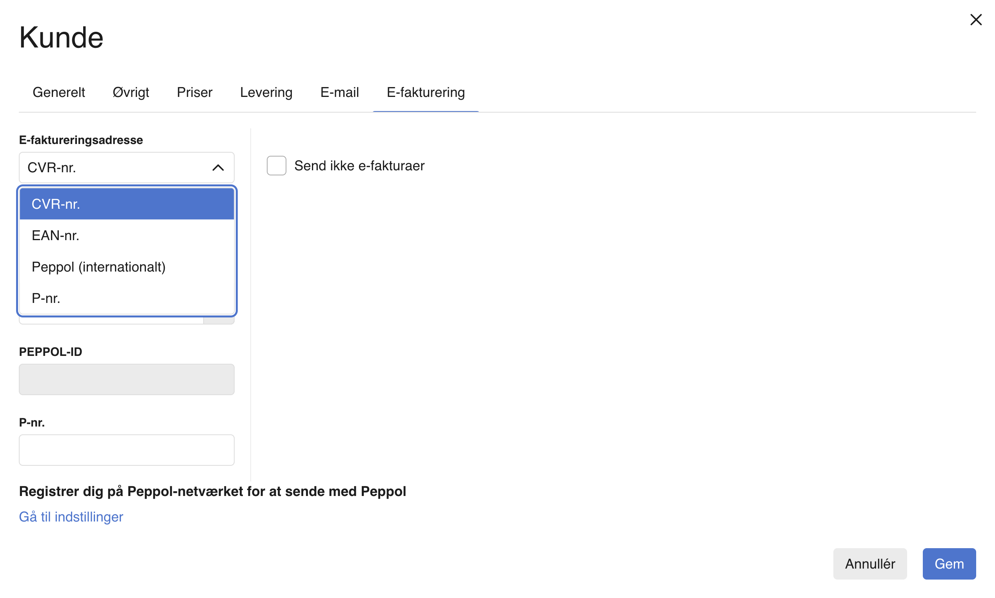Screen dimensions: 995x598
Task: Follow the Gå til indstillinger link
Action: [71, 517]
